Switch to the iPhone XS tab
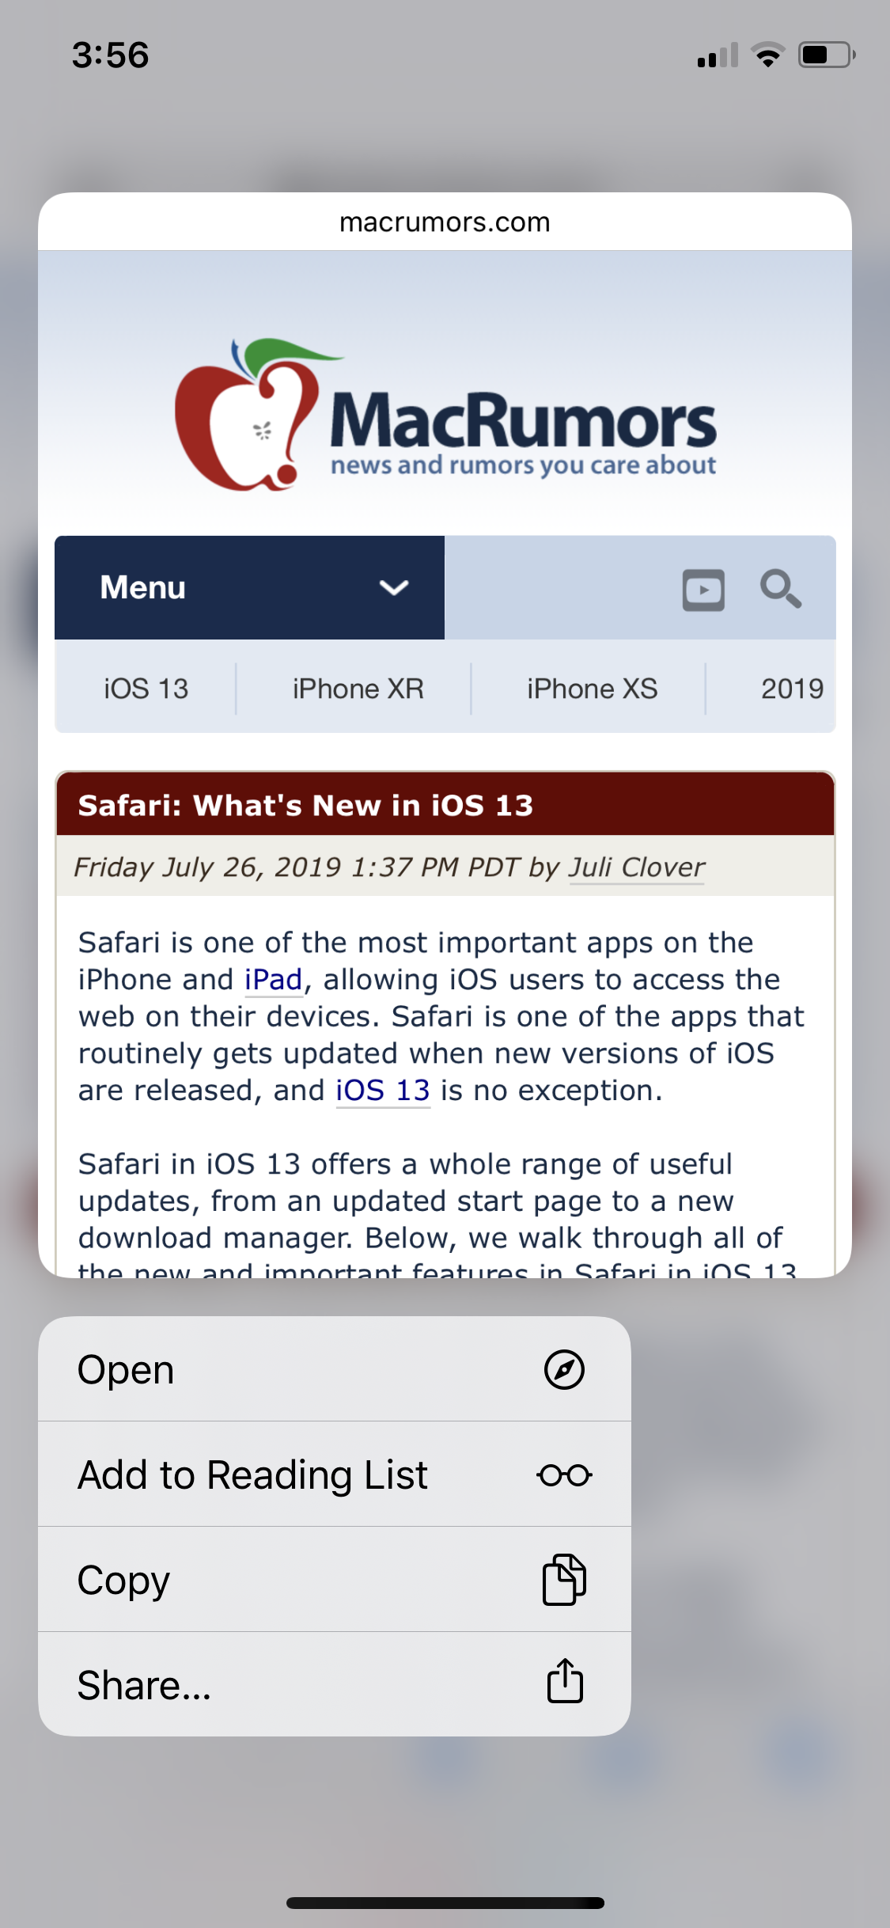Screen dimensions: 890x1928 coord(592,689)
